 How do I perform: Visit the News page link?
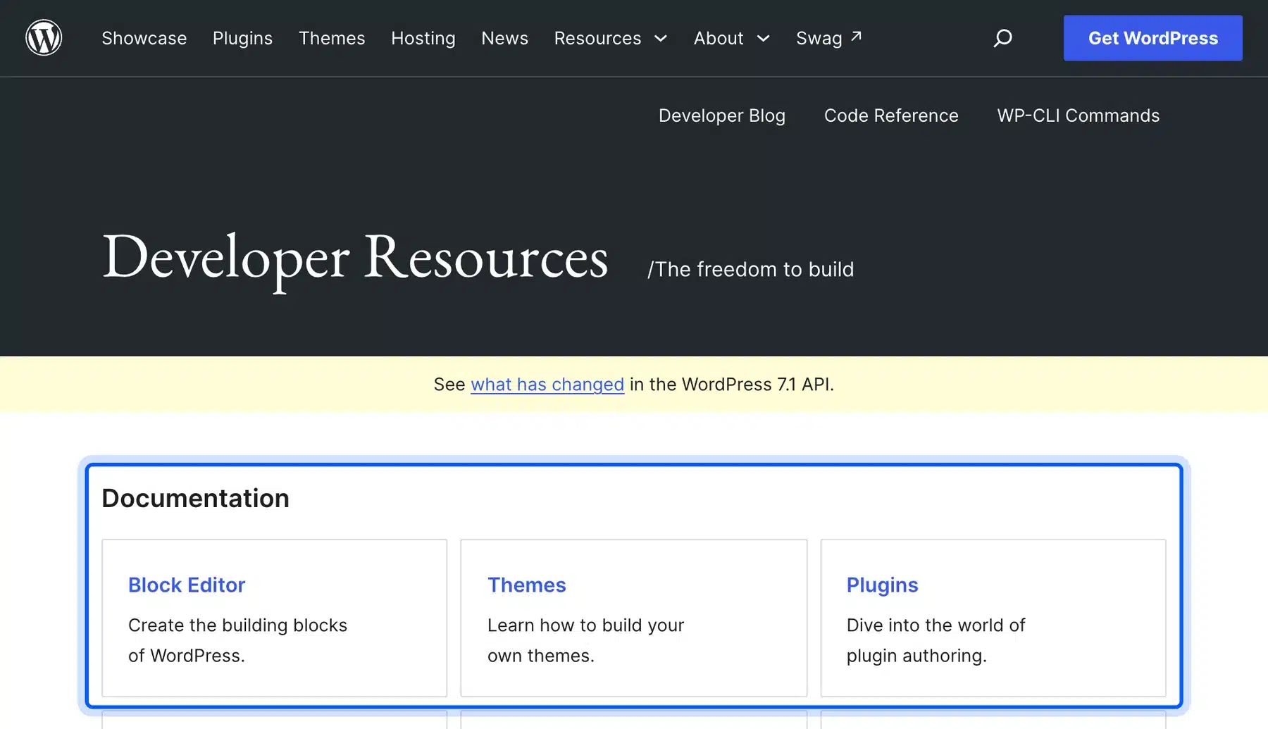[x=504, y=38]
